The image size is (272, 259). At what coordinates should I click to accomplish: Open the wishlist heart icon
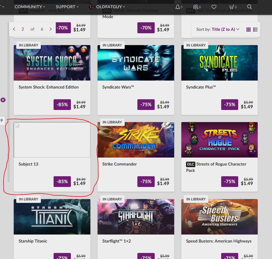(214, 7)
